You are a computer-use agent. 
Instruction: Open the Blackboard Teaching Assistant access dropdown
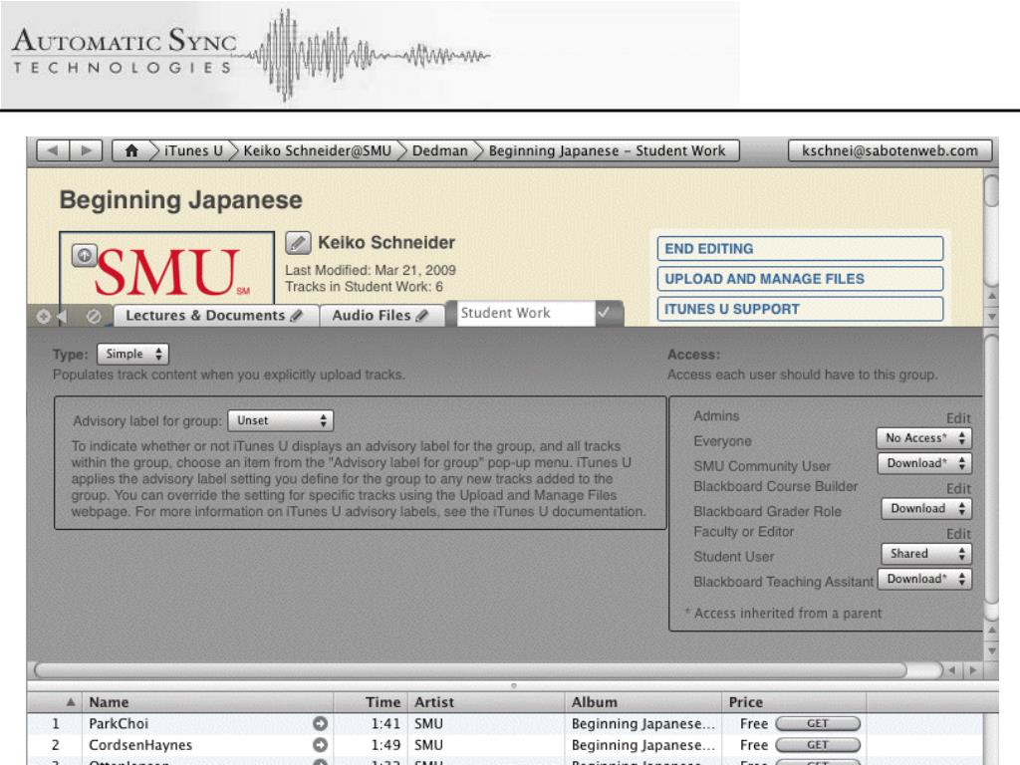[924, 579]
